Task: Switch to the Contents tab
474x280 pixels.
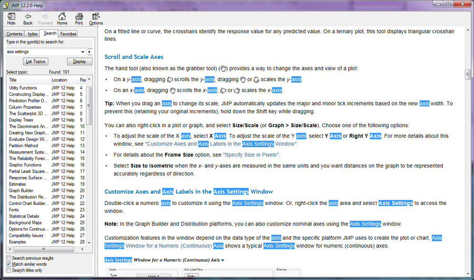Action: tap(14, 34)
